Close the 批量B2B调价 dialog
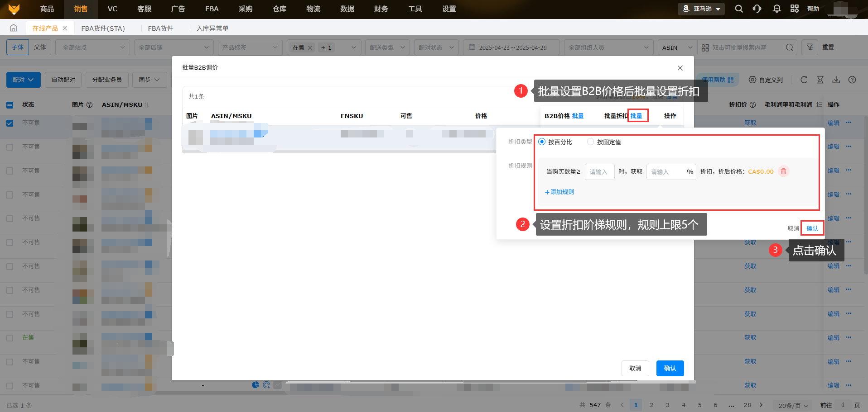 pyautogui.click(x=680, y=68)
